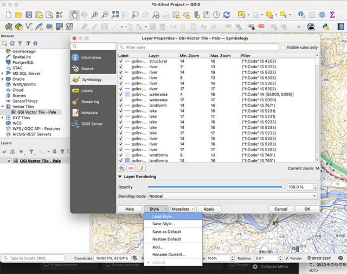Click the Edit Rule pencil button
Viewport: 347px width, 274px height.
tap(141, 168)
